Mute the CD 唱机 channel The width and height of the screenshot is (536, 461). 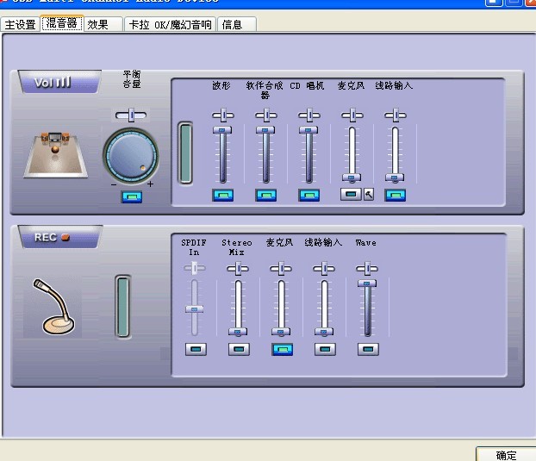click(309, 195)
